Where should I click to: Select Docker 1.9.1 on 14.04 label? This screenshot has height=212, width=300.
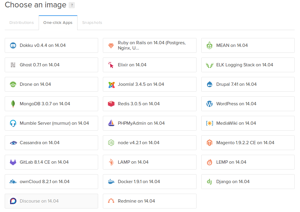coord(139,182)
